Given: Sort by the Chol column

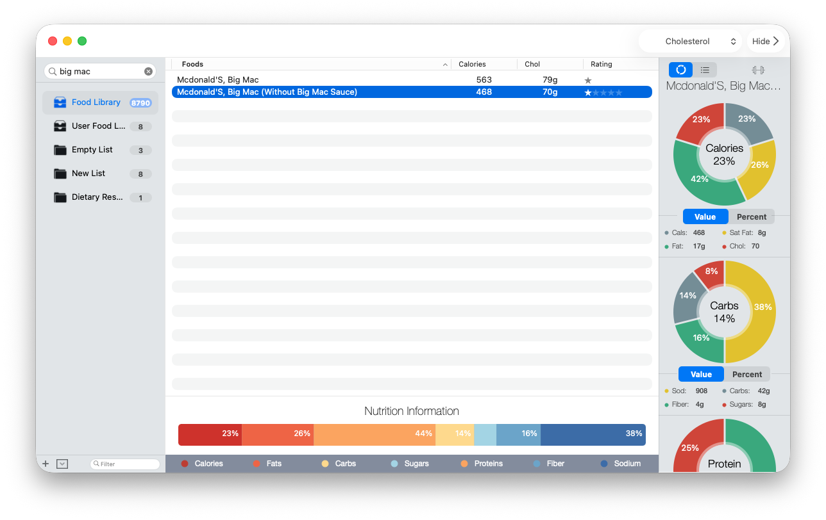Looking at the screenshot, I should click(550, 64).
